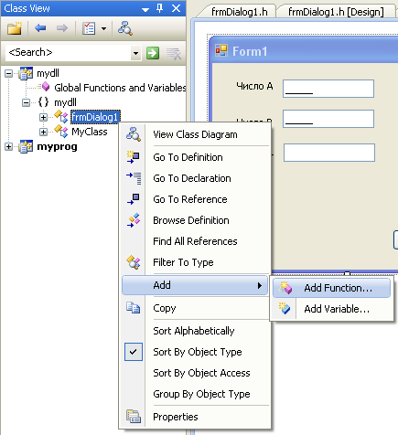Click the frmDialog1 class icon
Screen dimensions: 398x435
click(61, 117)
